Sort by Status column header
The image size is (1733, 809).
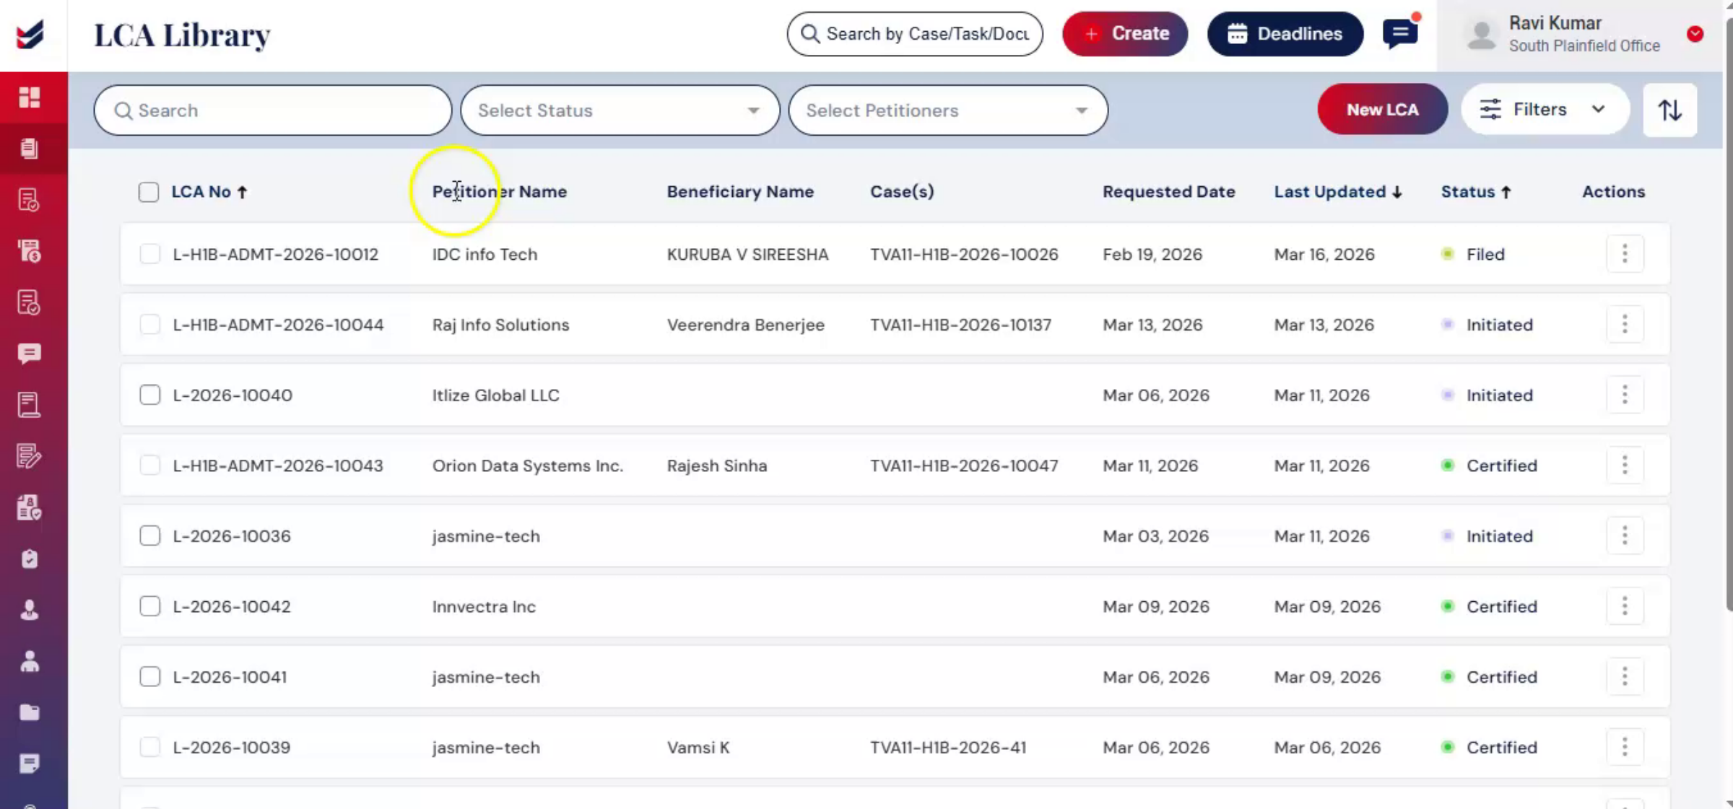coord(1476,192)
